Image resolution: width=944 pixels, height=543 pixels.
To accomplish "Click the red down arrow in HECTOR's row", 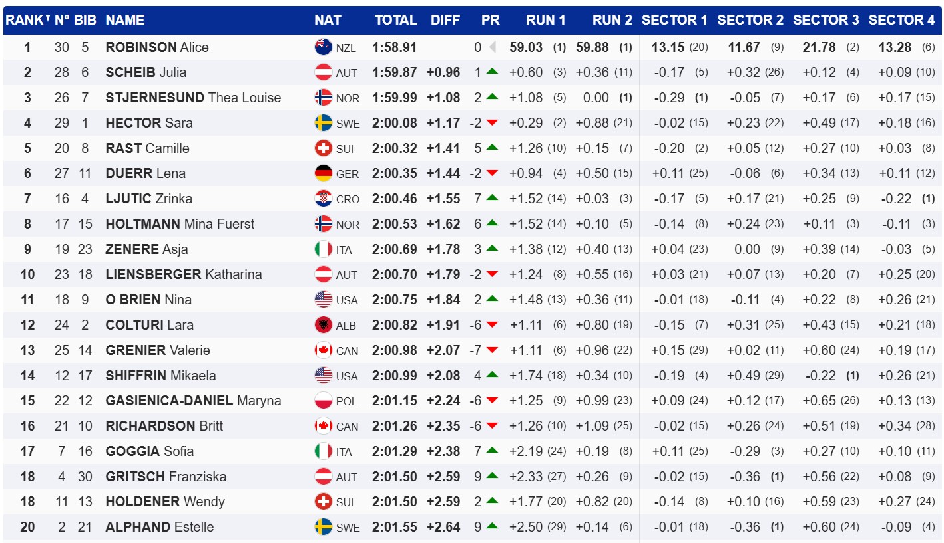I will point(492,123).
